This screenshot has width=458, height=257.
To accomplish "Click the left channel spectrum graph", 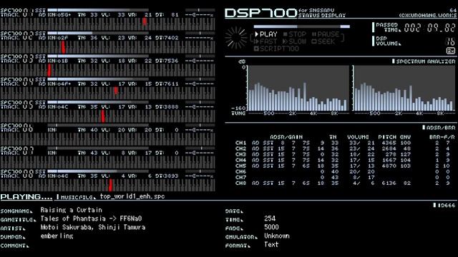I will tap(298, 88).
